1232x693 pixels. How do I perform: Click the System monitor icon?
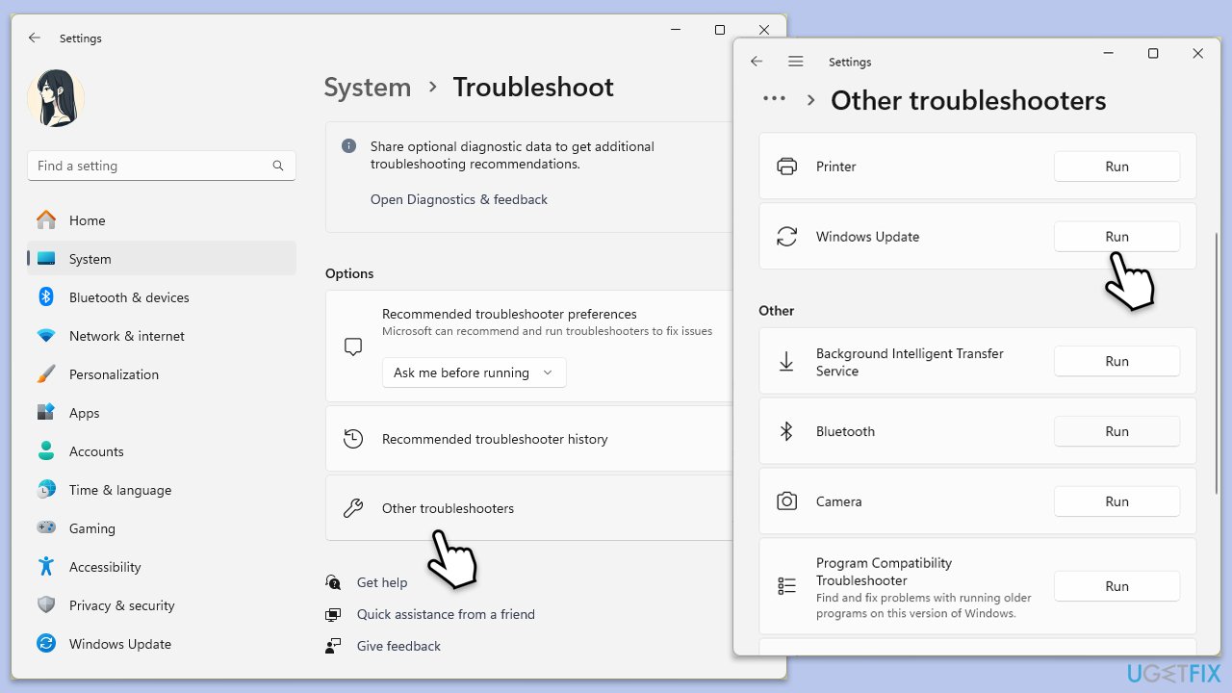(x=46, y=259)
